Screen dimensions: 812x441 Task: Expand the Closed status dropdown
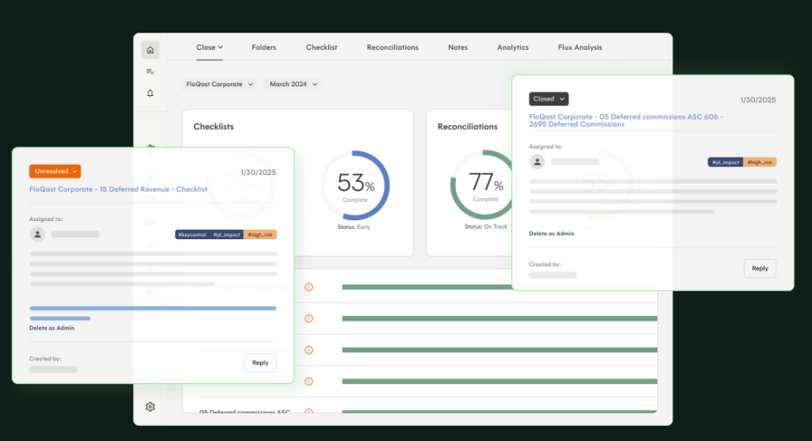pyautogui.click(x=549, y=99)
